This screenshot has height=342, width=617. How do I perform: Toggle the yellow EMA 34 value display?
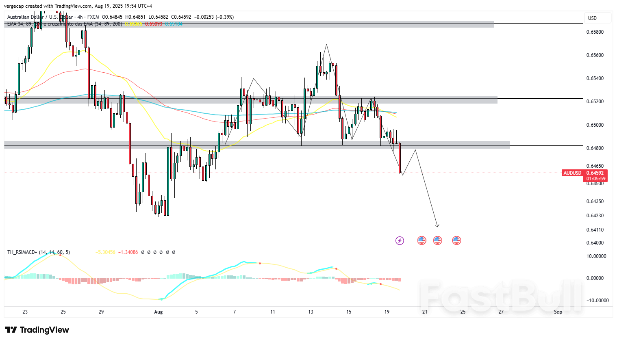pos(134,24)
